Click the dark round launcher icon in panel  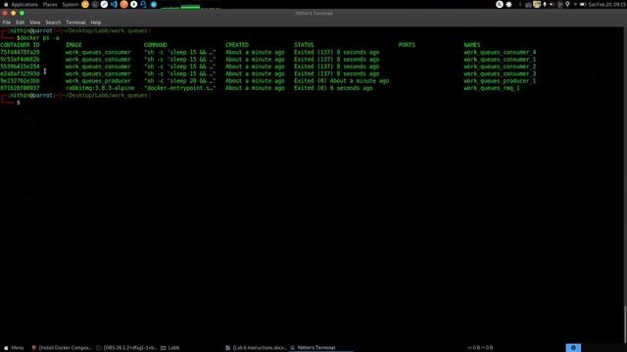coord(95,4)
